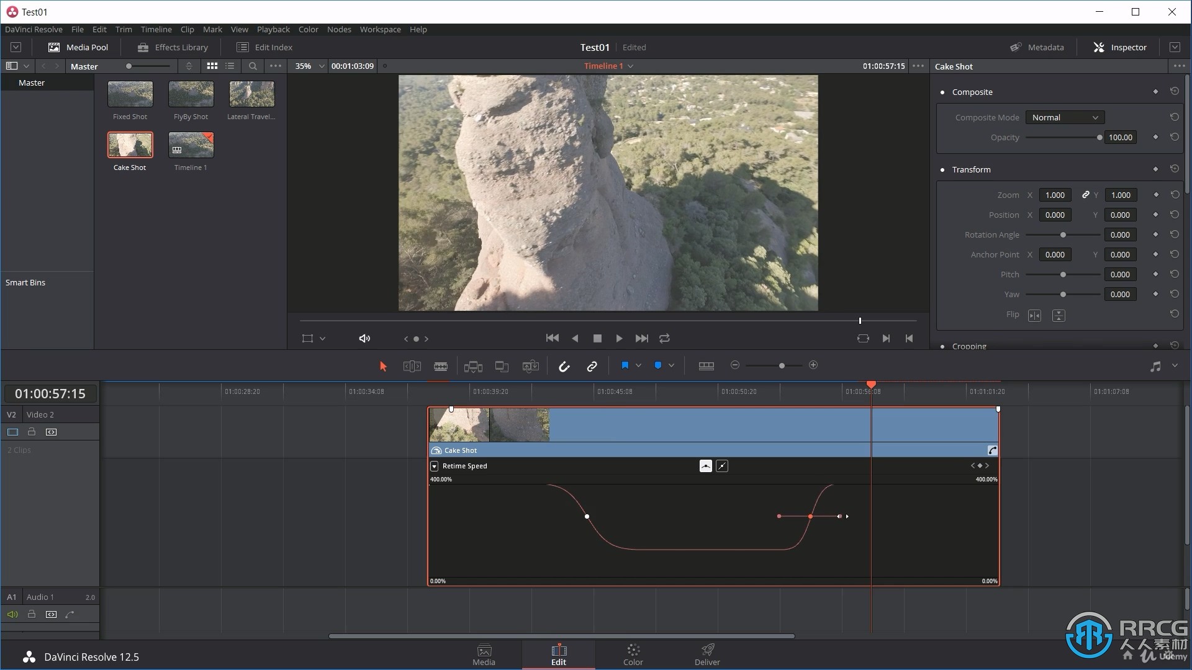Open the Playback menu
Viewport: 1192px width, 670px height.
tap(273, 29)
